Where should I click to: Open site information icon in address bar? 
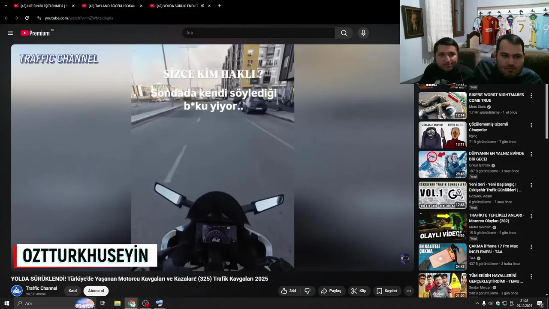39,18
